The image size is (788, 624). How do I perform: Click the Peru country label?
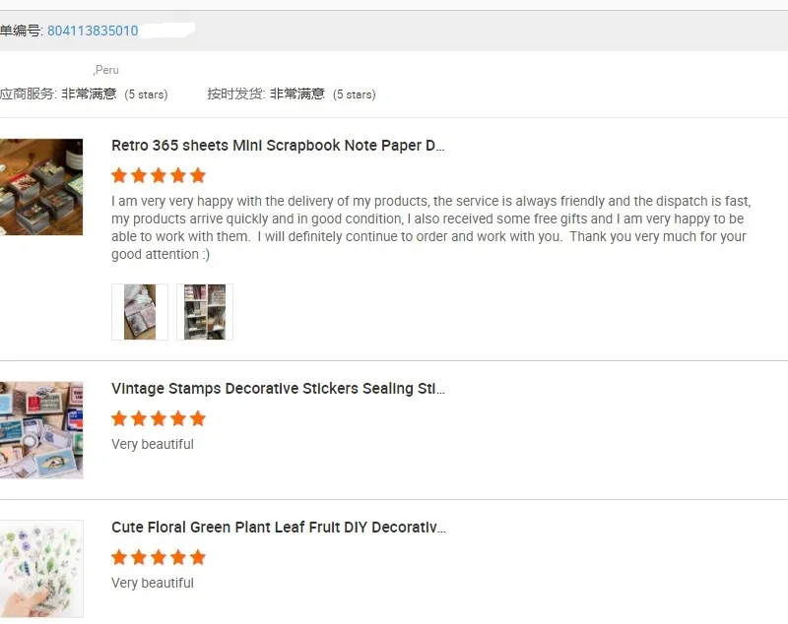106,70
